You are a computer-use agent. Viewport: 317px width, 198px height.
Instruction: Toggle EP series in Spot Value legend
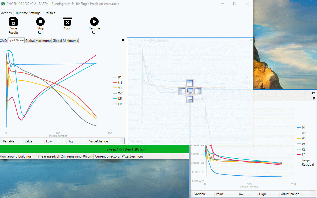click(x=118, y=104)
